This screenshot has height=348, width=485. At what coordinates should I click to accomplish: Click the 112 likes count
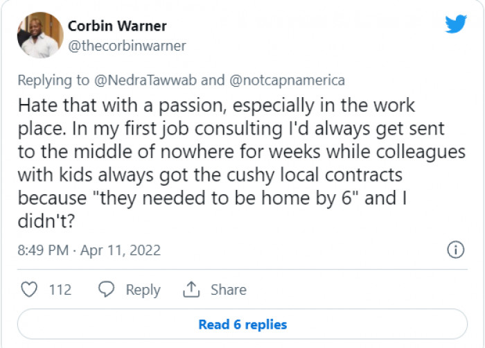coord(60,290)
